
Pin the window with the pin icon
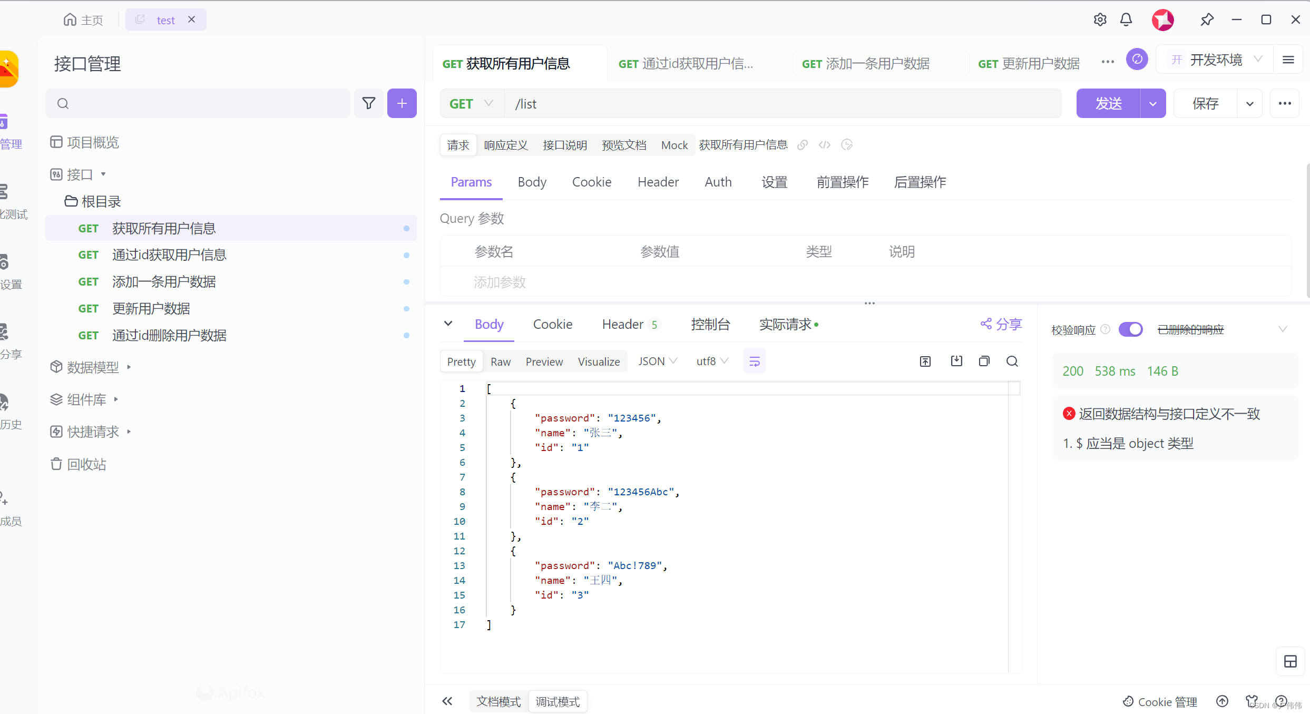click(x=1207, y=19)
